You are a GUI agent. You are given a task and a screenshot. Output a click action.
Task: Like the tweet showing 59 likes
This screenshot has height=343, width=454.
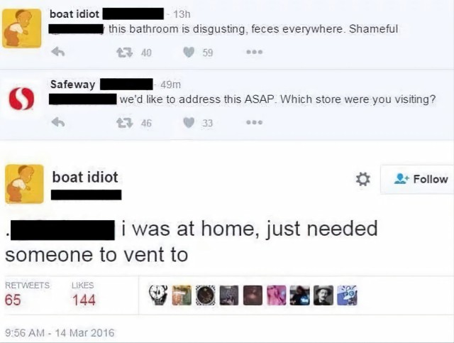point(189,53)
